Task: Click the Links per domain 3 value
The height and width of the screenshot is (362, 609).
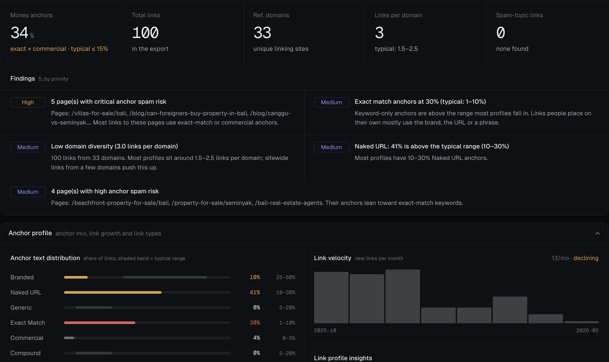Action: point(379,33)
